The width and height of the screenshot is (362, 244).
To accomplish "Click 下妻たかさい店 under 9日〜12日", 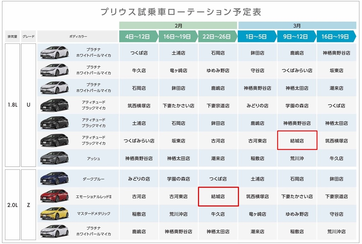I will [x=297, y=197].
